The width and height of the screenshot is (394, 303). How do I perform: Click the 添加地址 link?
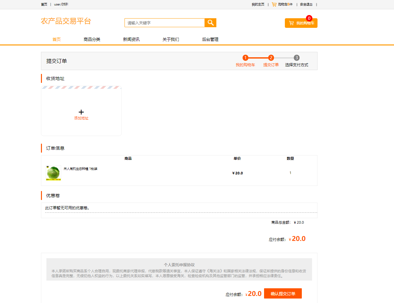pyautogui.click(x=81, y=118)
